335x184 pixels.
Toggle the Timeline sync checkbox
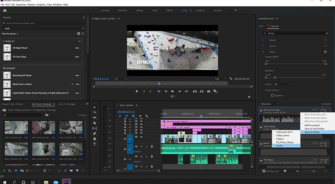point(264,171)
